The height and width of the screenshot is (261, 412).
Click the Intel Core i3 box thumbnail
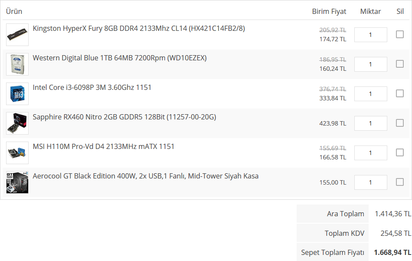click(x=17, y=94)
